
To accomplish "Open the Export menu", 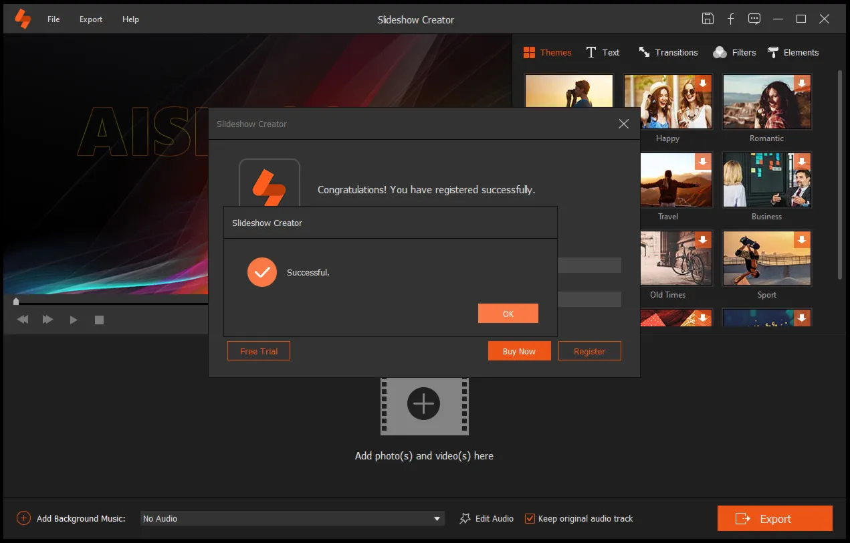I will coord(91,19).
